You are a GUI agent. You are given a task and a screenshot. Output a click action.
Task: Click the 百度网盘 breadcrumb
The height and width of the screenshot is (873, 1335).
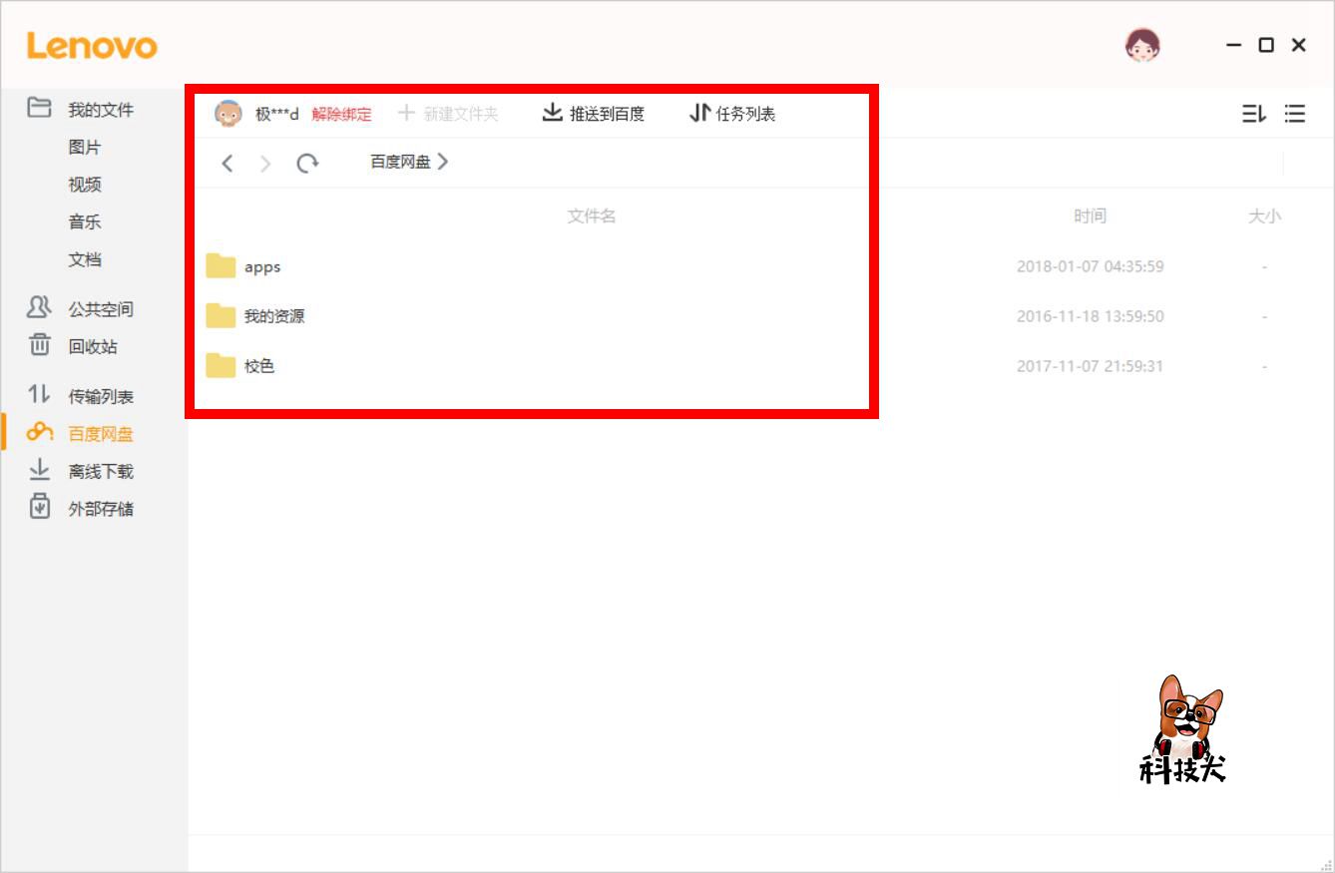(x=400, y=162)
